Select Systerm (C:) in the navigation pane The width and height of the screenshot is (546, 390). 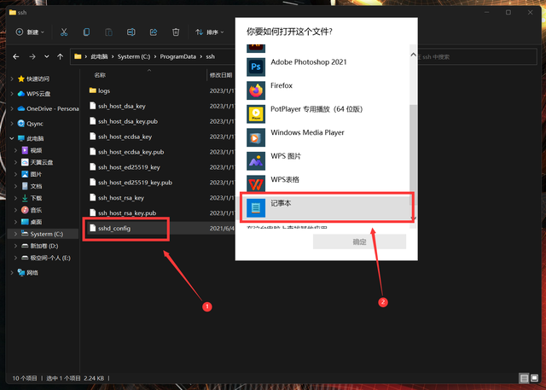tap(47, 234)
